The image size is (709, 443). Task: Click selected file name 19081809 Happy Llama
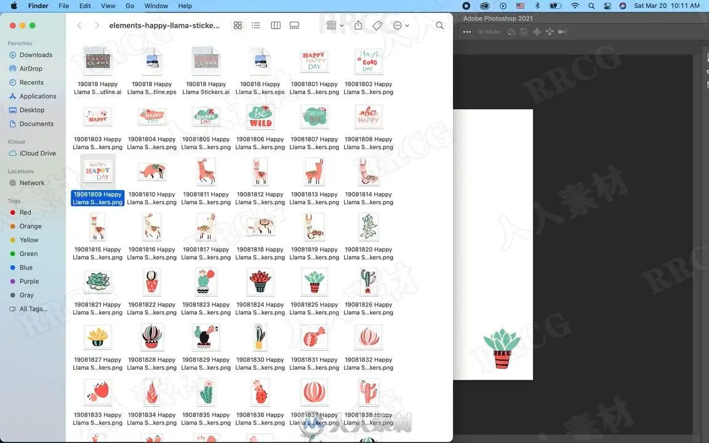pos(98,198)
